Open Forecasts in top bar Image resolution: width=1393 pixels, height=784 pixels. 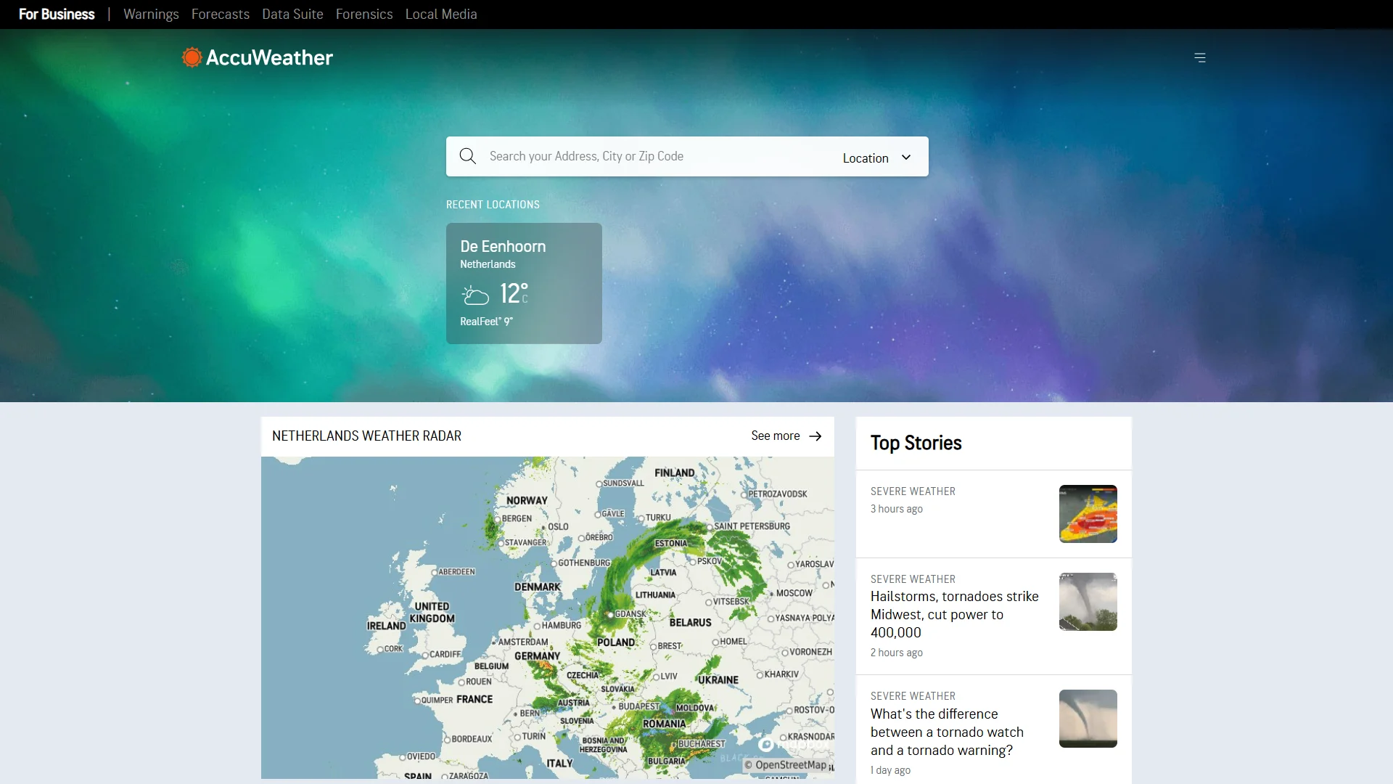tap(221, 14)
